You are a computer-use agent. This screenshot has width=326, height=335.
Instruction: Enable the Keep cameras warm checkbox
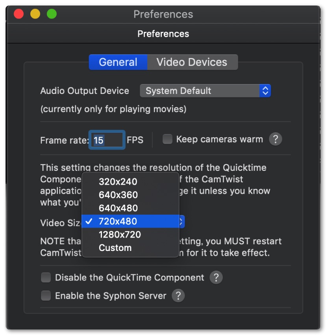click(x=168, y=139)
